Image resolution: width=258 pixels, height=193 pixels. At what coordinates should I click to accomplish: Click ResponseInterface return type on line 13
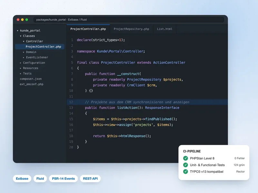point(162,108)
